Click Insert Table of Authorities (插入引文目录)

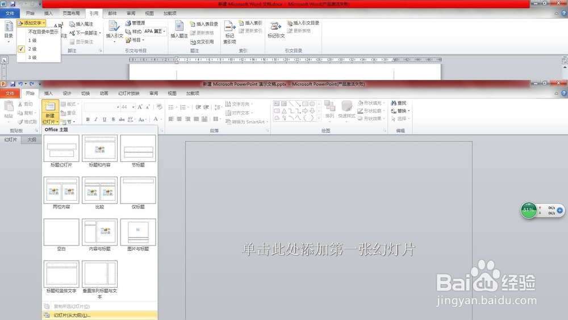(303, 23)
